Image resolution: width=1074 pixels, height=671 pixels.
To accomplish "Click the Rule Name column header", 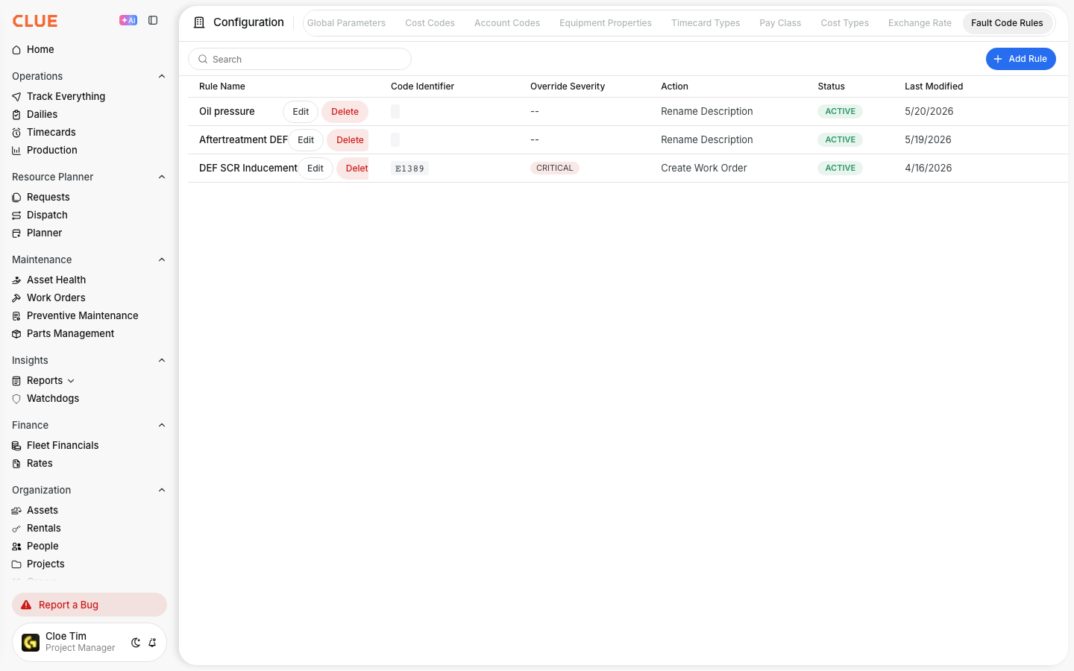I will pos(222,86).
